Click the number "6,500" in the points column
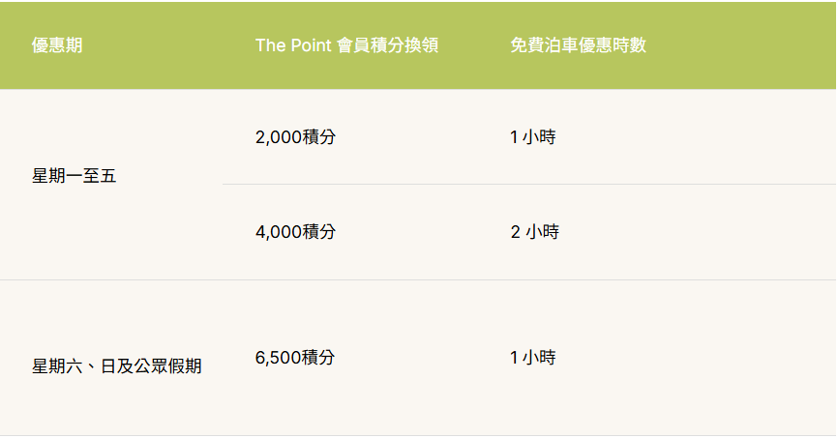 279,358
